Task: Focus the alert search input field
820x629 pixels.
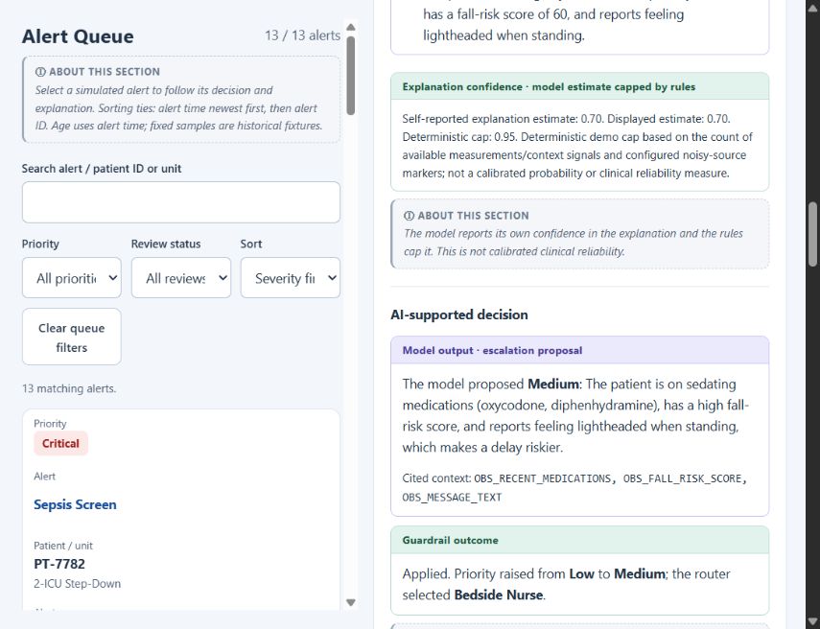Action: tap(181, 202)
